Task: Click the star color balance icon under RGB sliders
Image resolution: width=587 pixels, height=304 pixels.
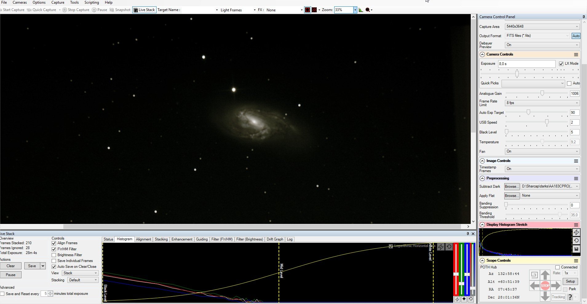Action: coord(464,299)
